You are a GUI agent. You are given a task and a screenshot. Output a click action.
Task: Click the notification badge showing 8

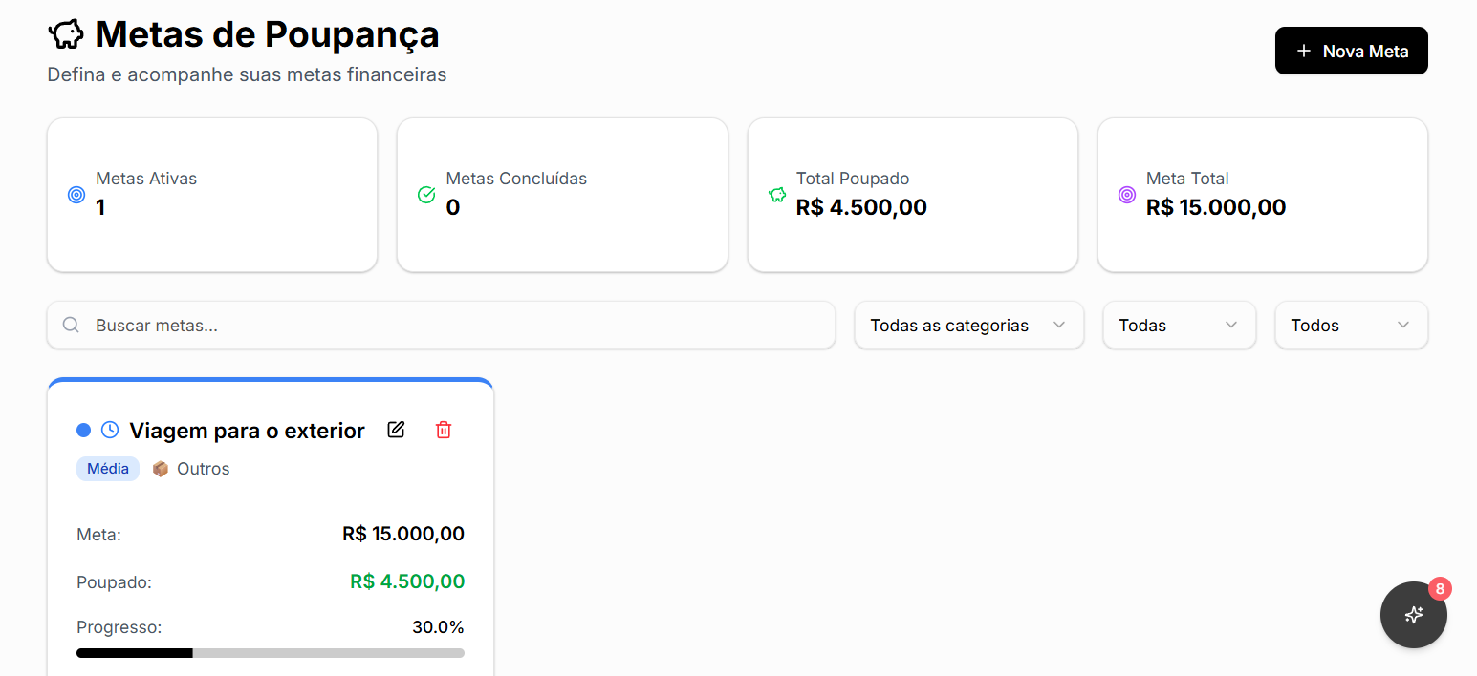(1440, 589)
